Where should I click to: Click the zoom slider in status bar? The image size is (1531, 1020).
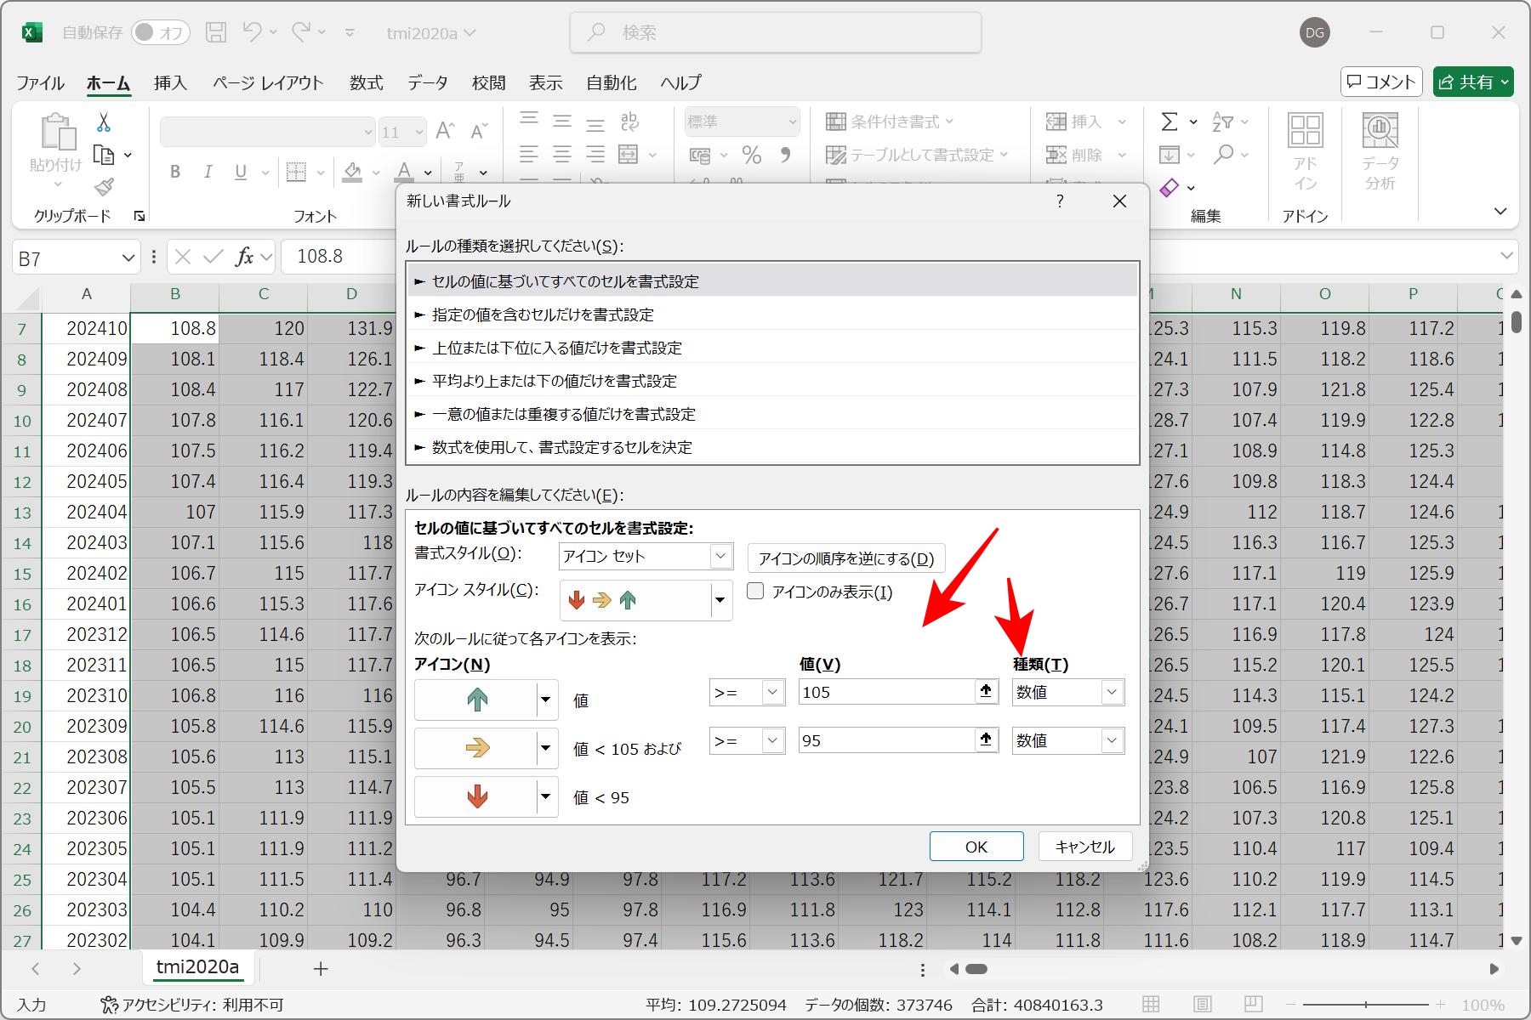tap(1366, 1005)
